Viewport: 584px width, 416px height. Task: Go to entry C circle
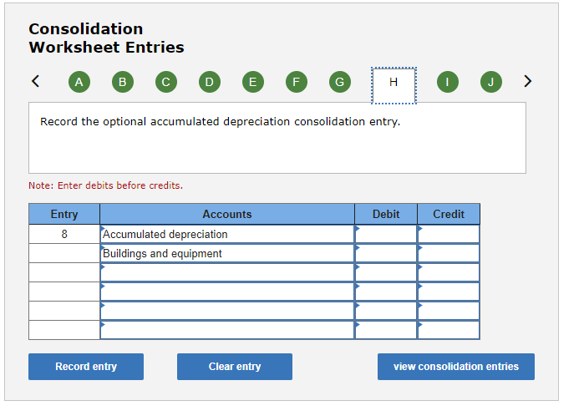(166, 82)
